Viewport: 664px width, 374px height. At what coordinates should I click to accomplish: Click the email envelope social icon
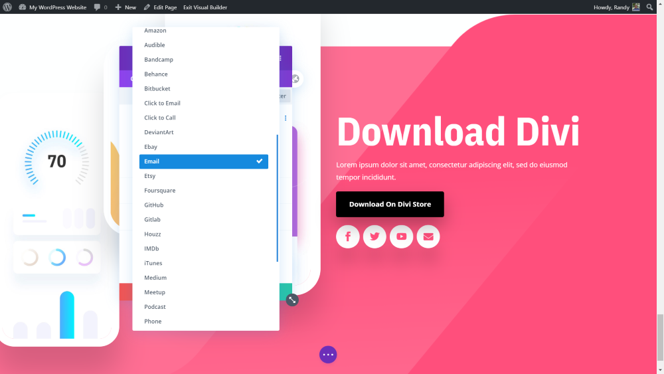(x=428, y=236)
